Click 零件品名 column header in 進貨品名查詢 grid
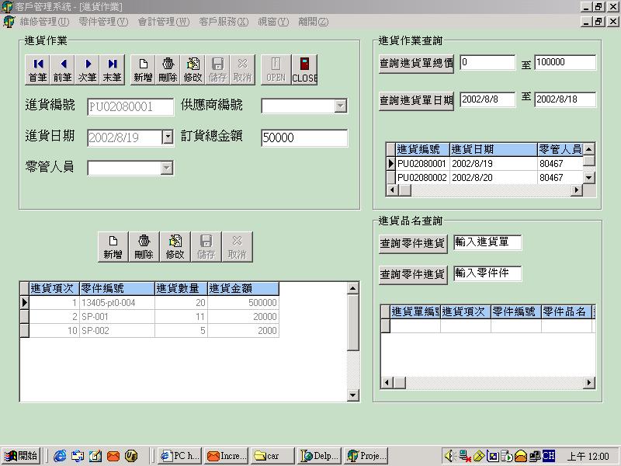Image resolution: width=621 pixels, height=466 pixels. click(567, 311)
